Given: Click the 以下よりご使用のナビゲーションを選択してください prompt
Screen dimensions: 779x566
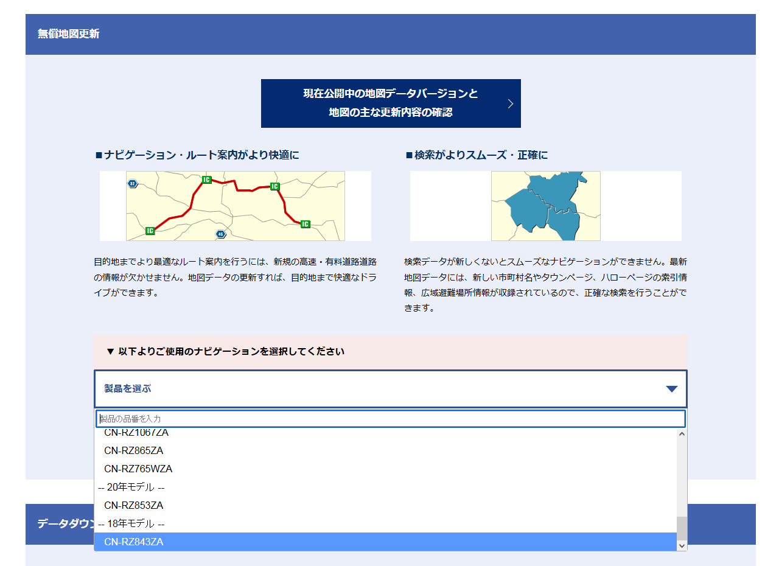Looking at the screenshot, I should pos(225,352).
